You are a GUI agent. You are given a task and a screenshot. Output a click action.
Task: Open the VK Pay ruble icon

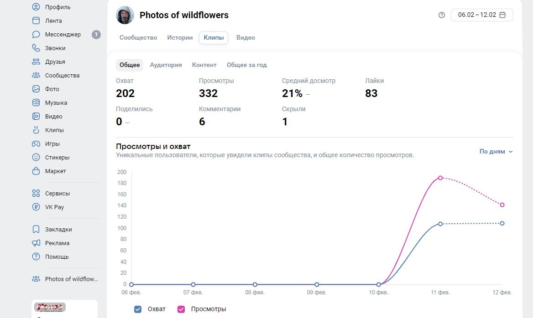(x=36, y=207)
